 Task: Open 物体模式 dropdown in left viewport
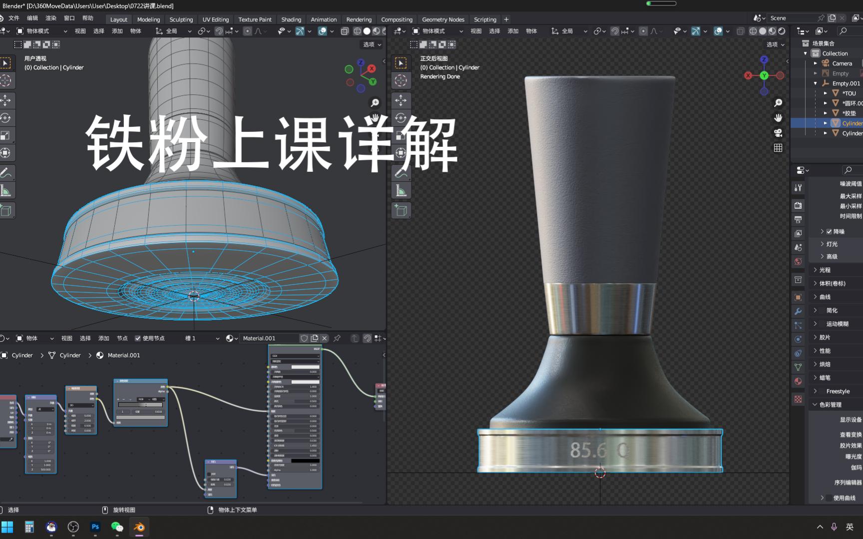click(x=42, y=31)
